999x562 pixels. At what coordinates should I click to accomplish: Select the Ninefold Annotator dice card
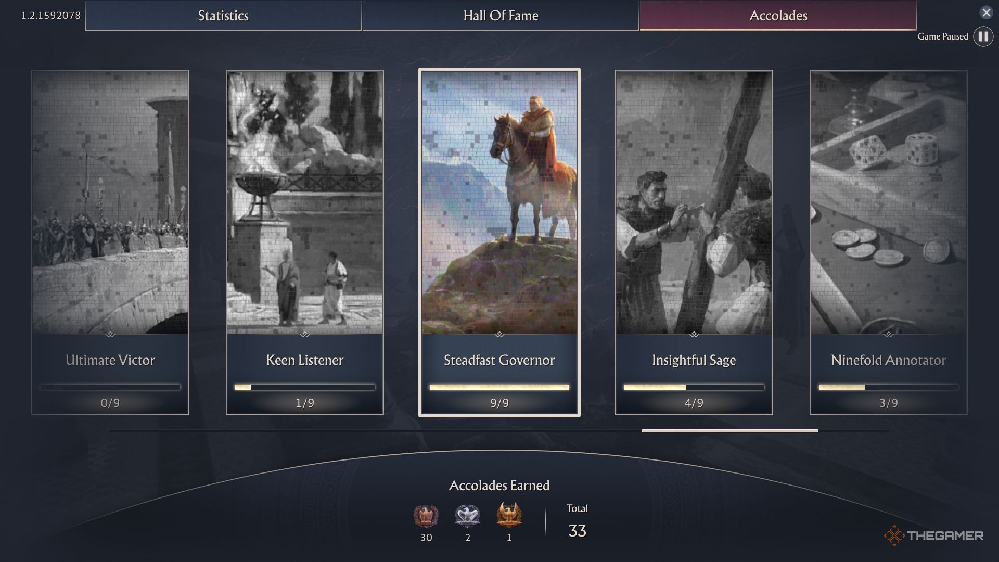889,242
